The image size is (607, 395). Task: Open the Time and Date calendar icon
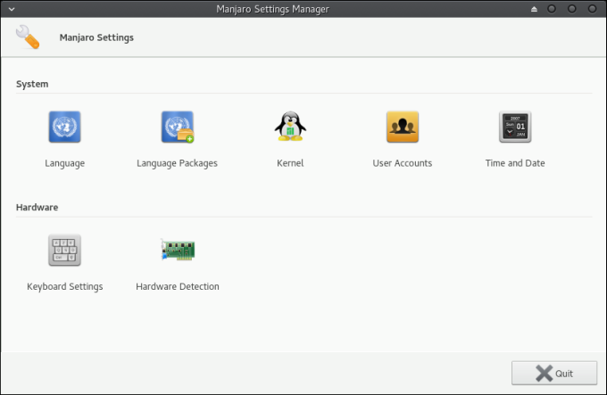pyautogui.click(x=515, y=127)
